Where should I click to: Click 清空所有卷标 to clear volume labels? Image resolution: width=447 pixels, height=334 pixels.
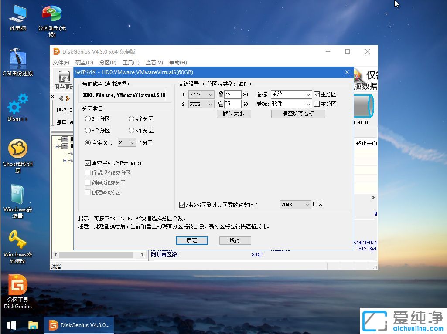point(298,113)
